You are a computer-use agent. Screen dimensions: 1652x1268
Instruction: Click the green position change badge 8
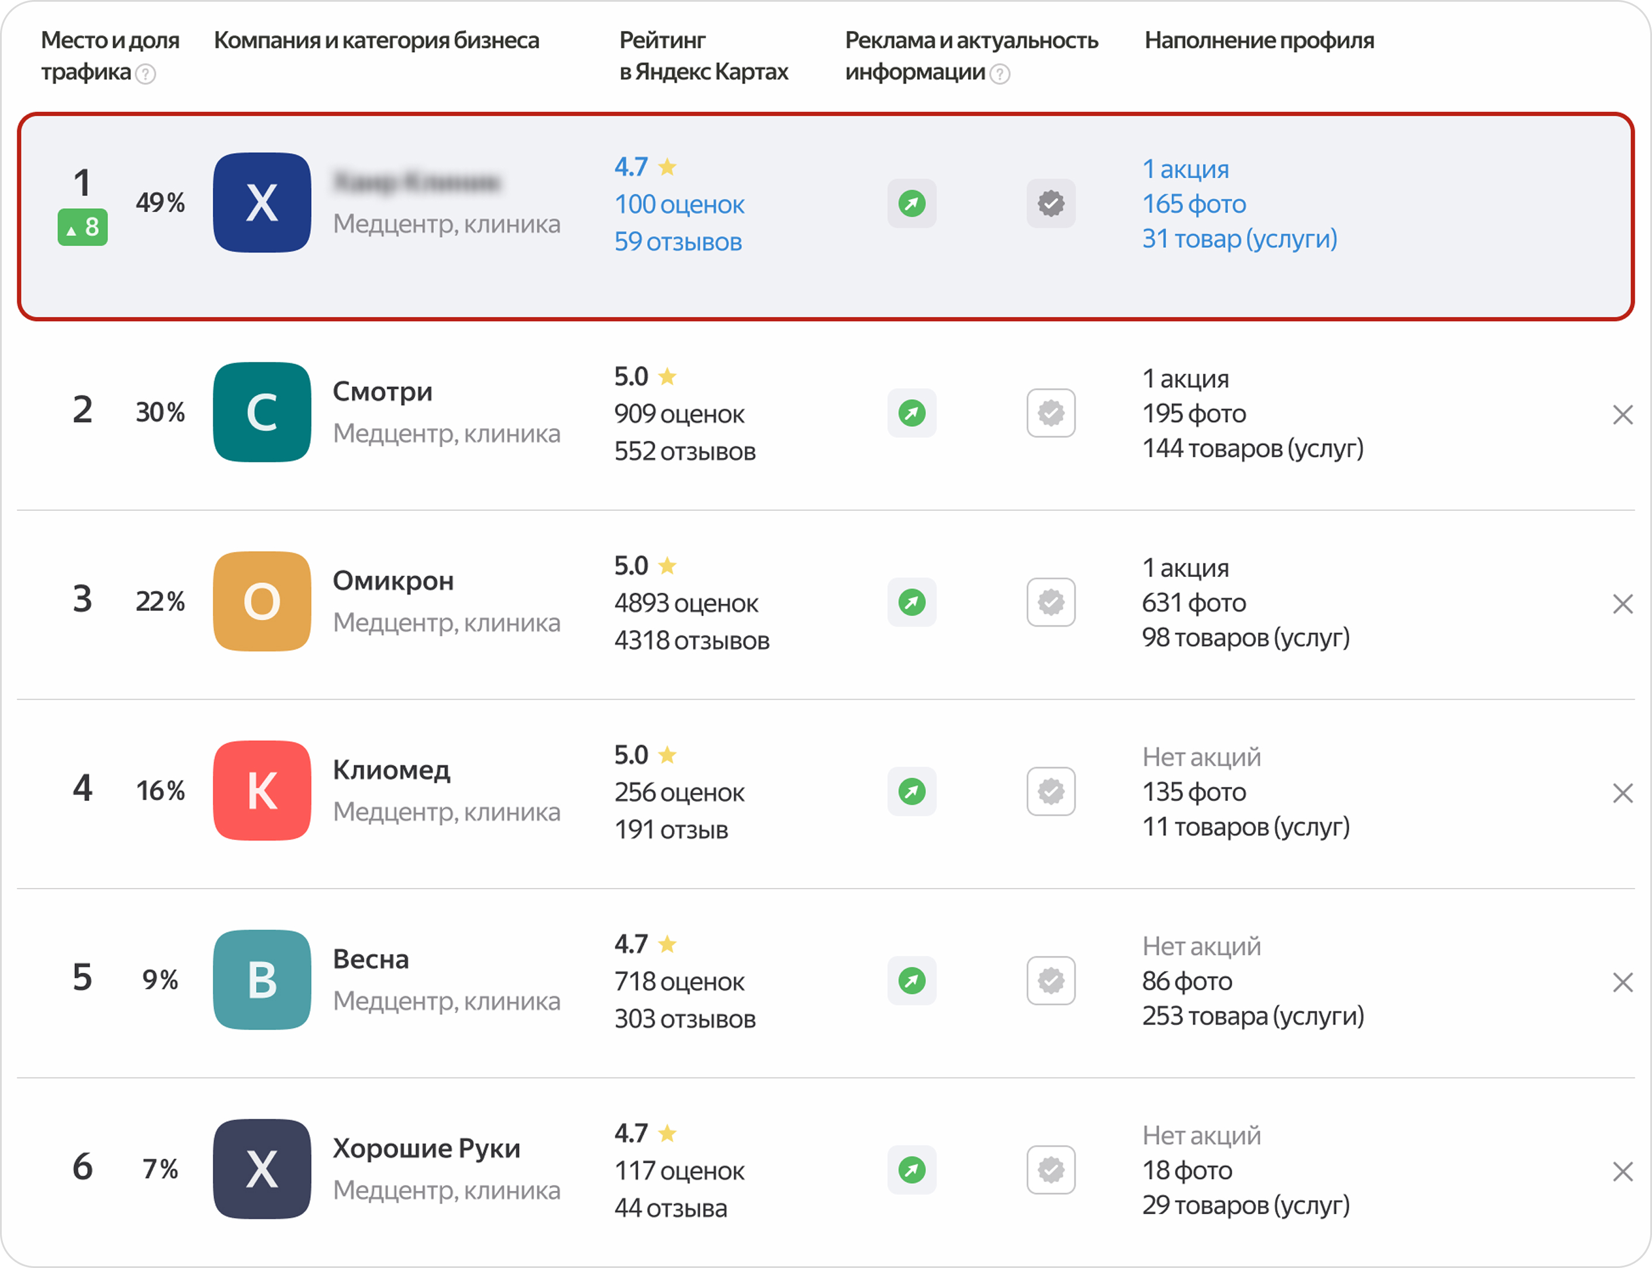[x=82, y=226]
